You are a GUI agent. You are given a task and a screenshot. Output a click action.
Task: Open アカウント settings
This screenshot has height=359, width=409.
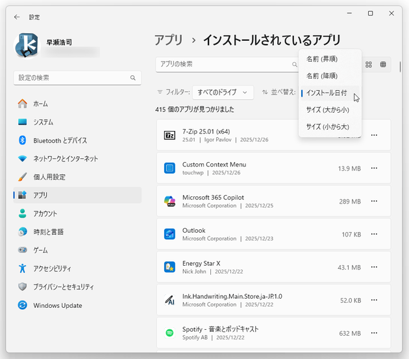[77, 213]
